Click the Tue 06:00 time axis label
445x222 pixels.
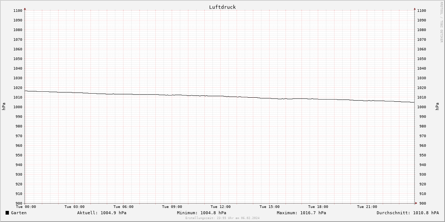(x=123, y=207)
